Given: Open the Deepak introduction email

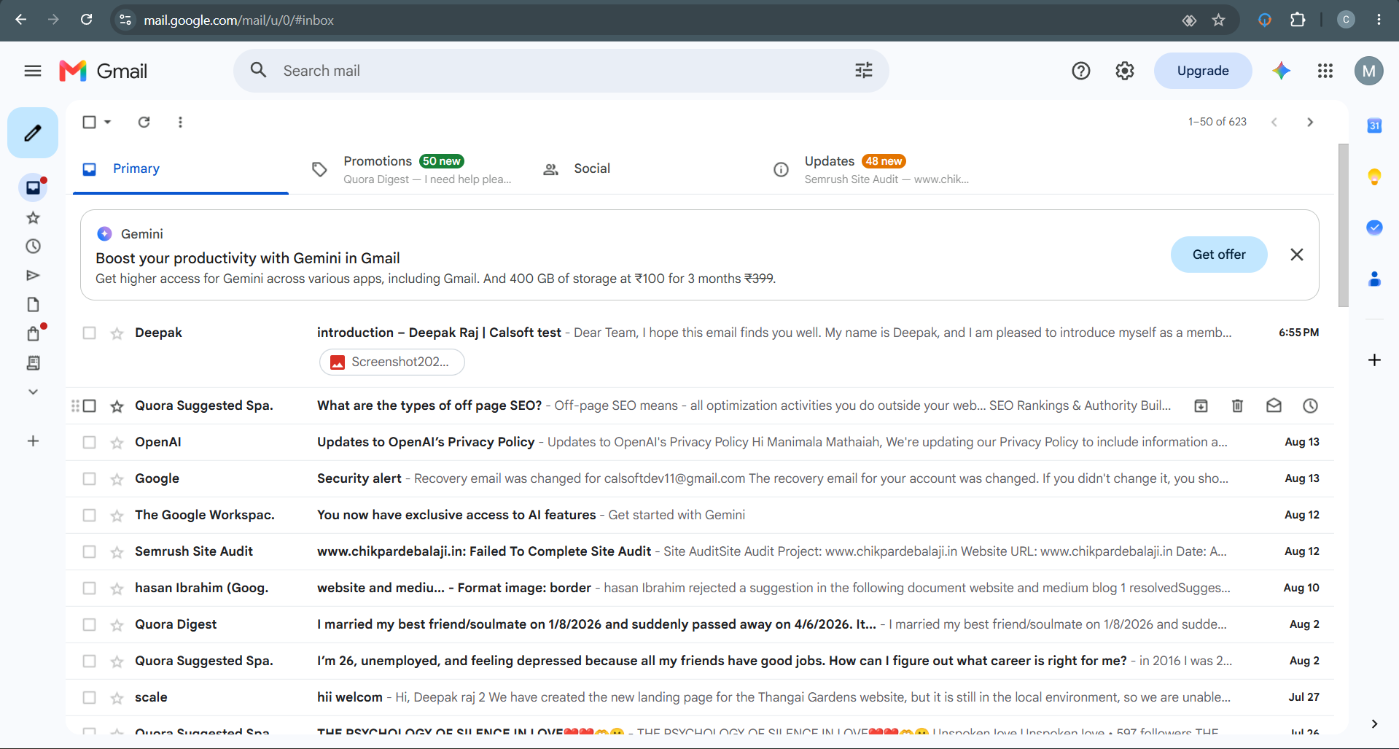Looking at the screenshot, I should point(700,351).
